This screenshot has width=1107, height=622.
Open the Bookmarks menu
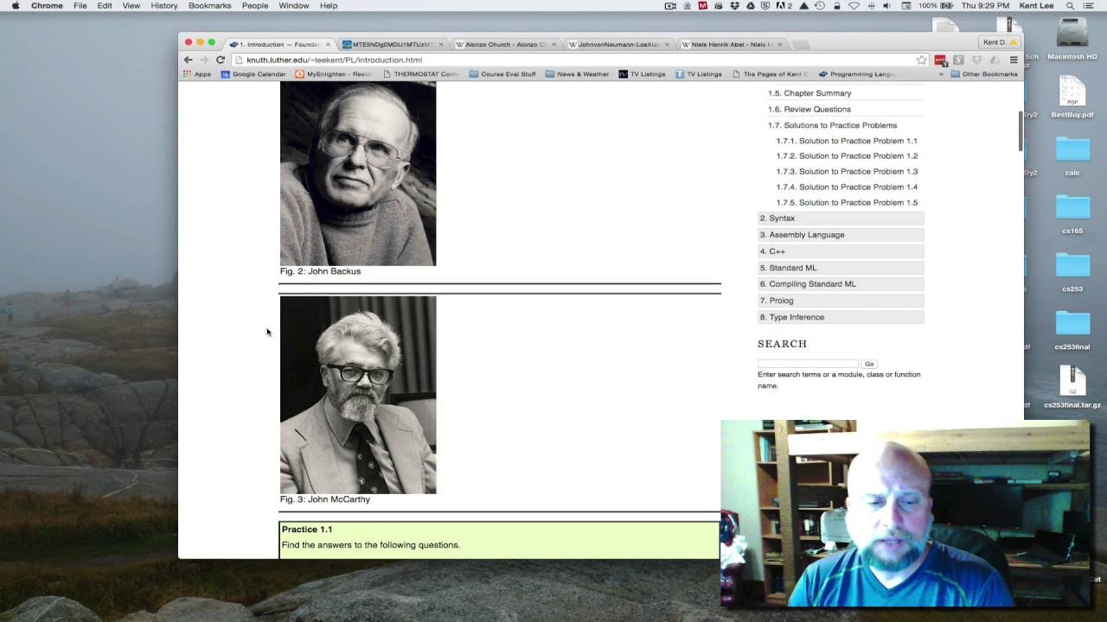click(x=209, y=5)
